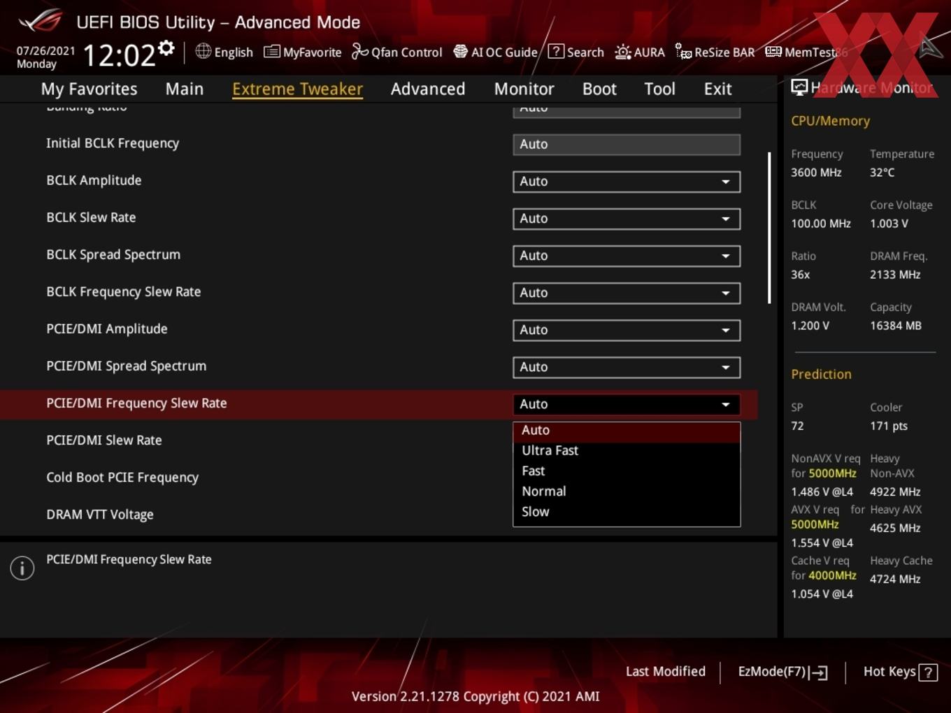Click EzMode arrow icon
The height and width of the screenshot is (713, 951).
pyautogui.click(x=819, y=672)
